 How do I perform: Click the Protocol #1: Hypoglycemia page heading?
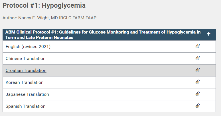[x=44, y=6]
